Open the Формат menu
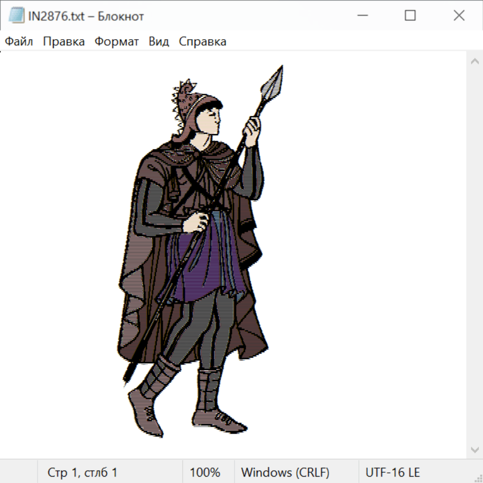Screen dimensions: 483x483 click(x=116, y=42)
